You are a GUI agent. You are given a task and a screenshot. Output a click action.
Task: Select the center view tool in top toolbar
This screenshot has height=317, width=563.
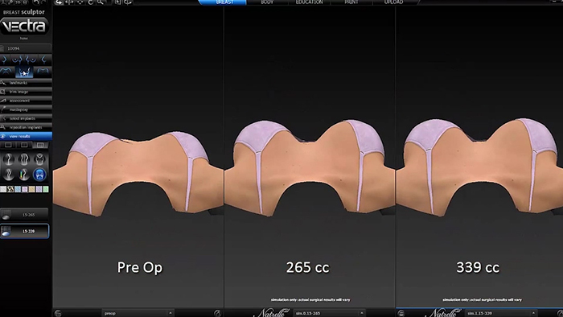80,2
